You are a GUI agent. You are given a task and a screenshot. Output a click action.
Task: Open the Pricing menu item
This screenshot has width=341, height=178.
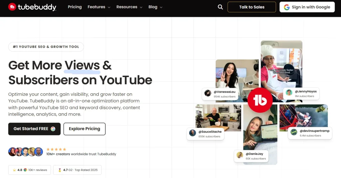75,7
